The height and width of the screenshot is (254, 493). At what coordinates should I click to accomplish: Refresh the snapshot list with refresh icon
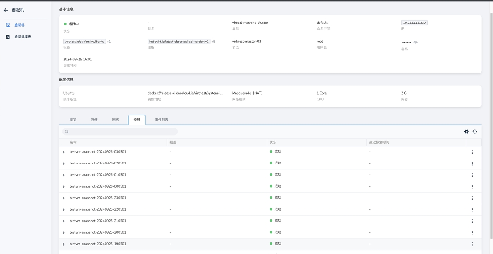click(475, 132)
